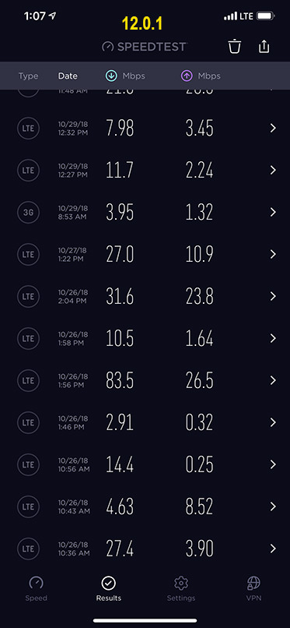Sort by download Mbps arrow icon
Viewport: 290px width, 628px height.
coord(111,76)
